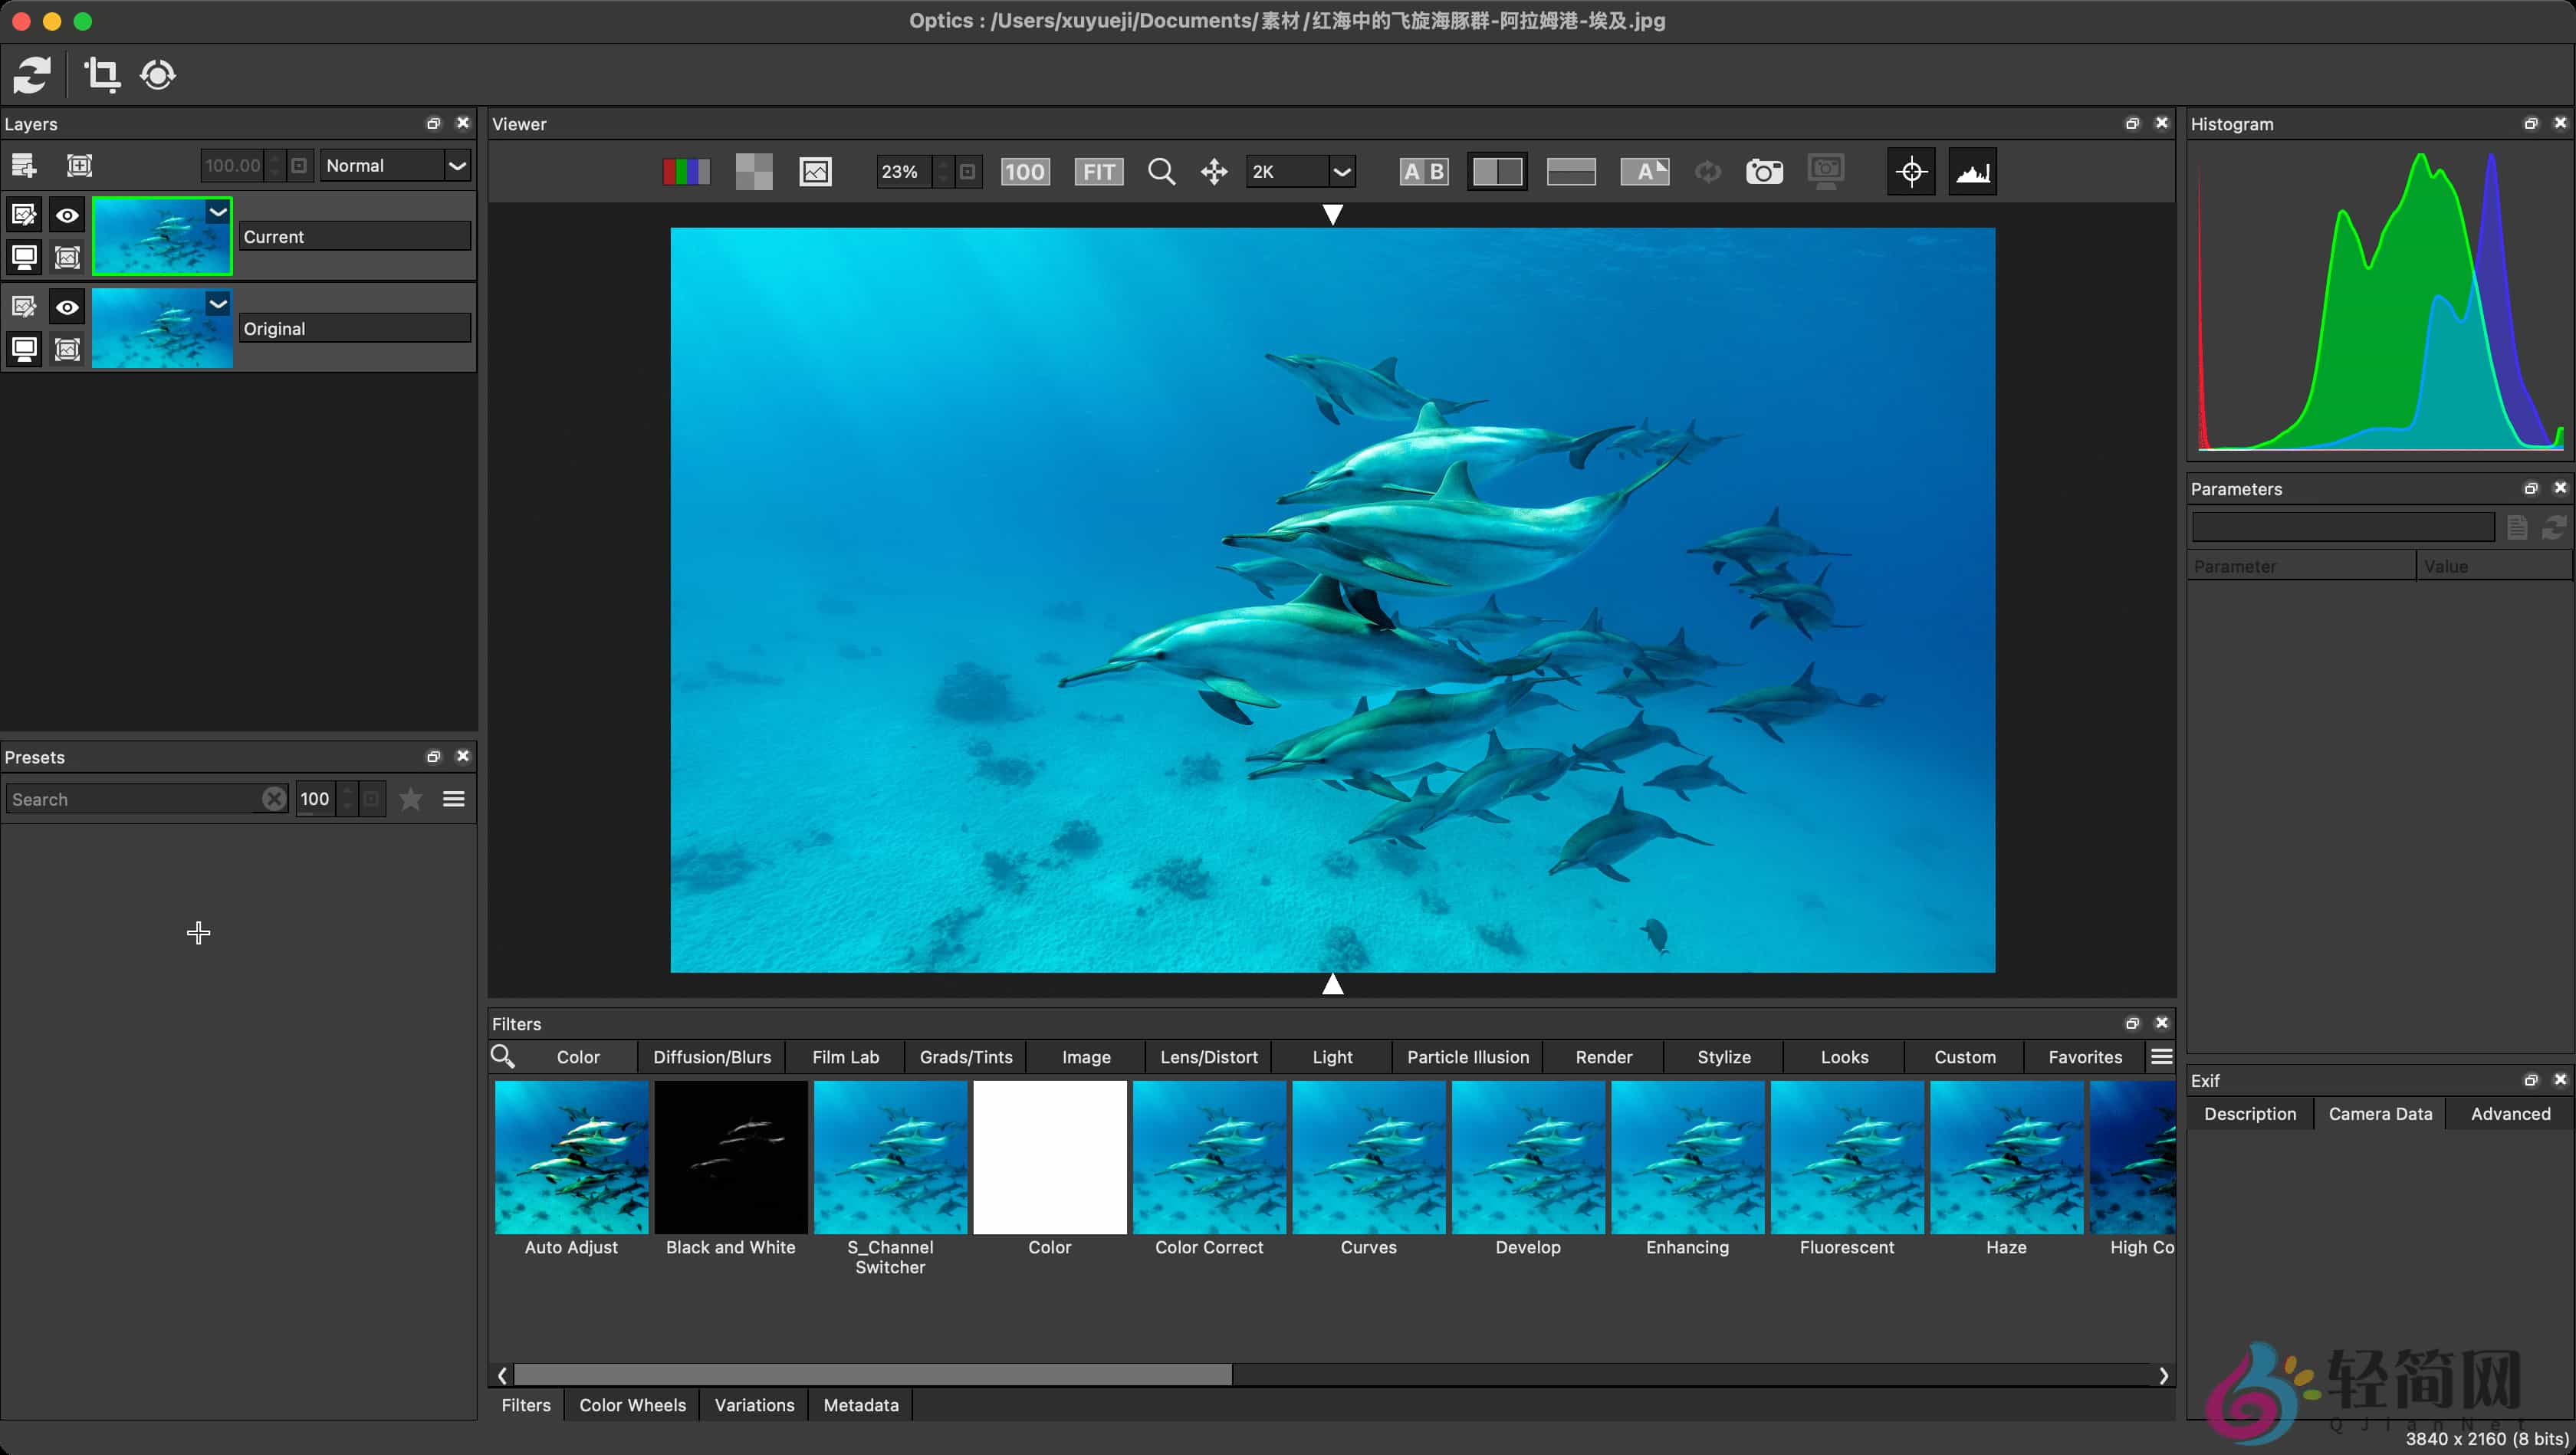Click the crop tool icon
2576x1455 pixels.
(x=101, y=75)
